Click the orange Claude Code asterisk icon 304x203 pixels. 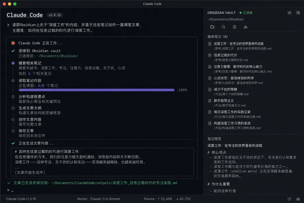point(13,43)
